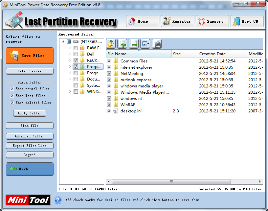Select the windows nt folder row
Image resolution: width=268 pixels, height=211 pixels.
coord(185,98)
